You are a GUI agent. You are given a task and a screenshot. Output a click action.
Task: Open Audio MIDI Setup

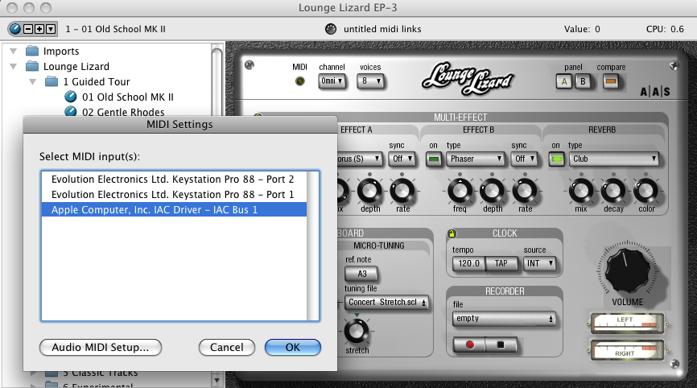101,347
